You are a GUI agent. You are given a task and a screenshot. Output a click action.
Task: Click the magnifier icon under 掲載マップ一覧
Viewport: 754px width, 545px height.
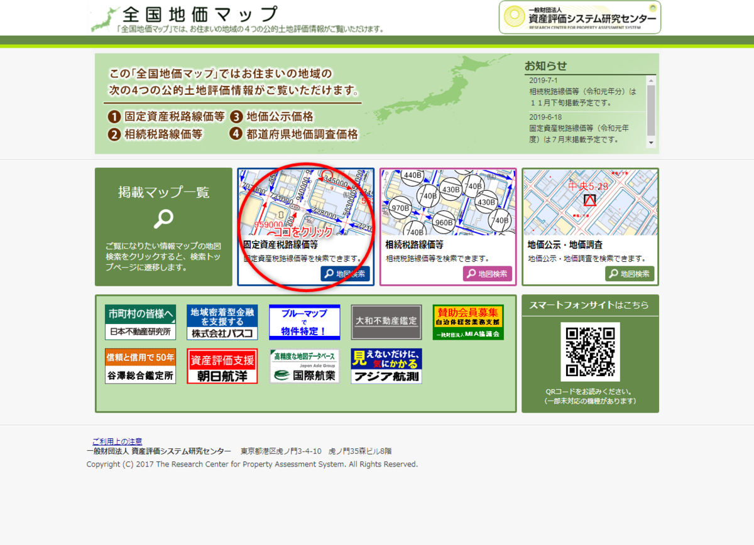tap(163, 219)
